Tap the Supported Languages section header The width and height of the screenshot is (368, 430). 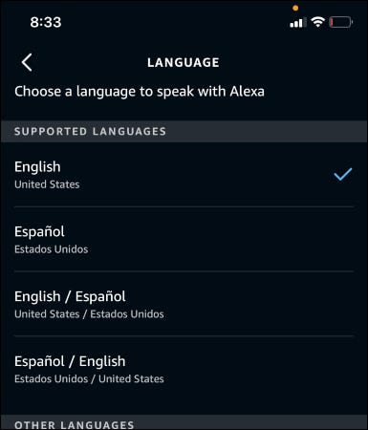tap(184, 131)
